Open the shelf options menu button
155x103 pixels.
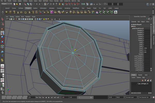coord(3,13)
